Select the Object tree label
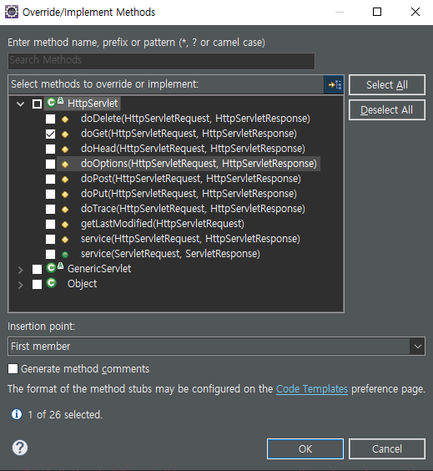The height and width of the screenshot is (471, 433). point(82,284)
